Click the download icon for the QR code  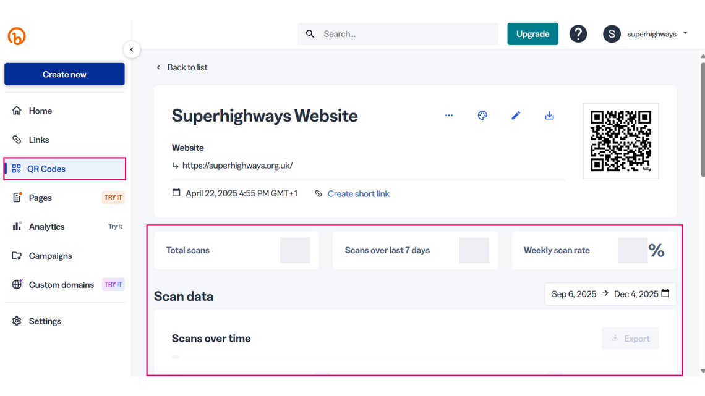tap(549, 115)
